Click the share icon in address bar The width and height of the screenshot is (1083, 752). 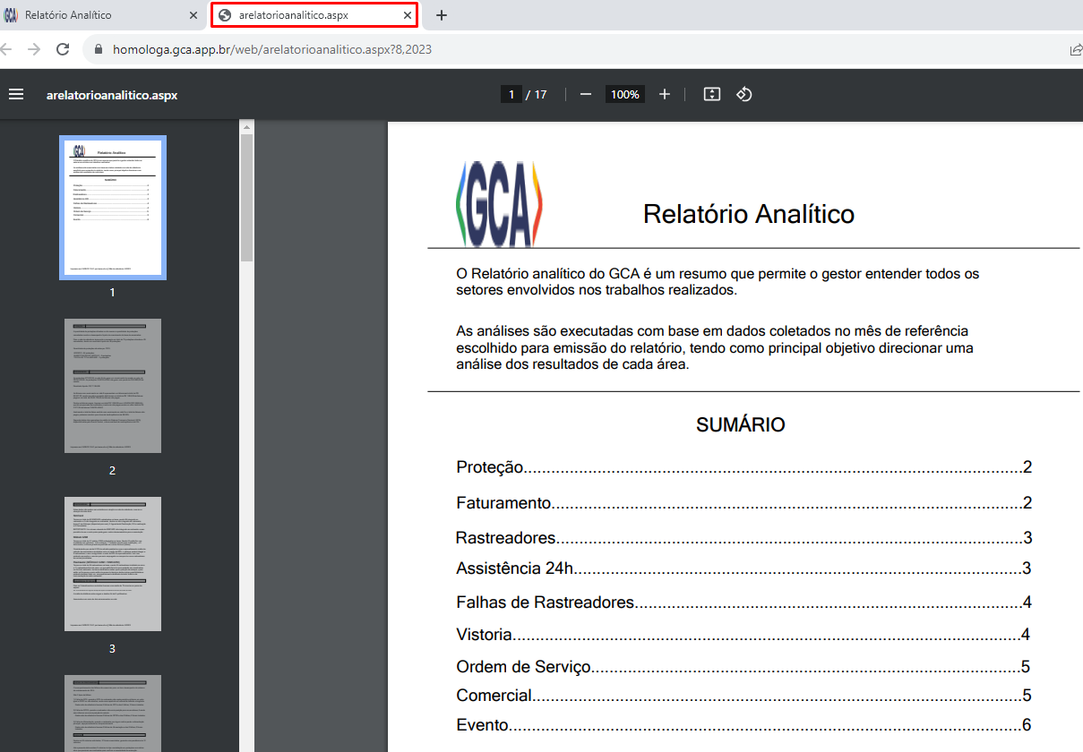tap(1075, 49)
